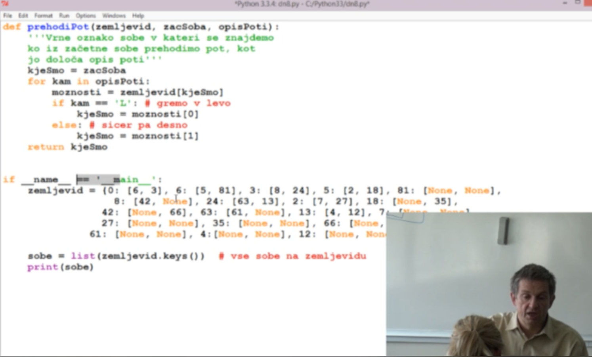Maximize the IDLE editor window
Image resolution: width=592 pixels, height=357 pixels.
point(578,3)
